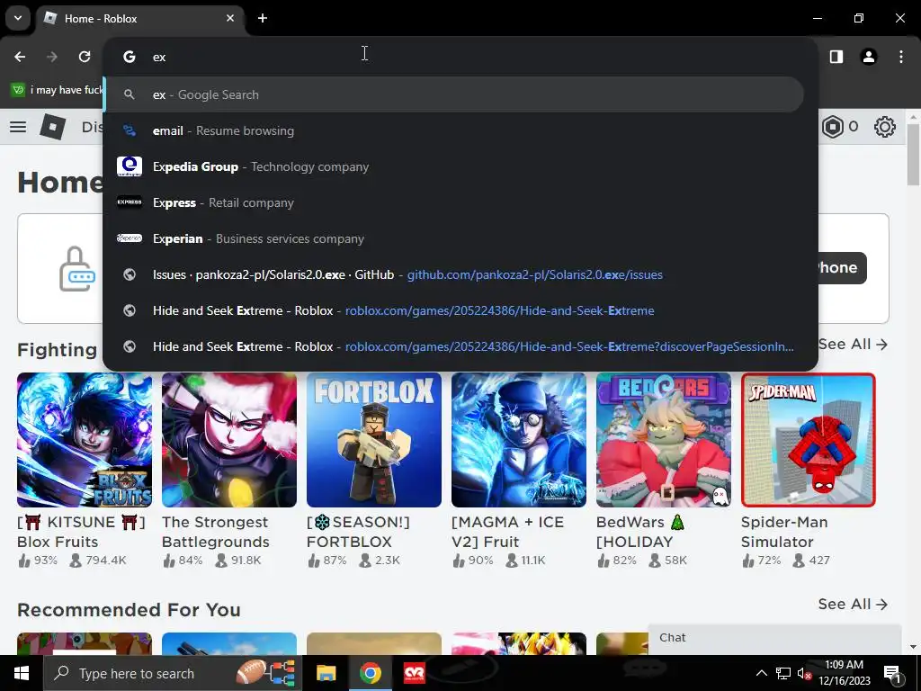Open the network tray icon
Image resolution: width=921 pixels, height=691 pixels.
pyautogui.click(x=783, y=673)
